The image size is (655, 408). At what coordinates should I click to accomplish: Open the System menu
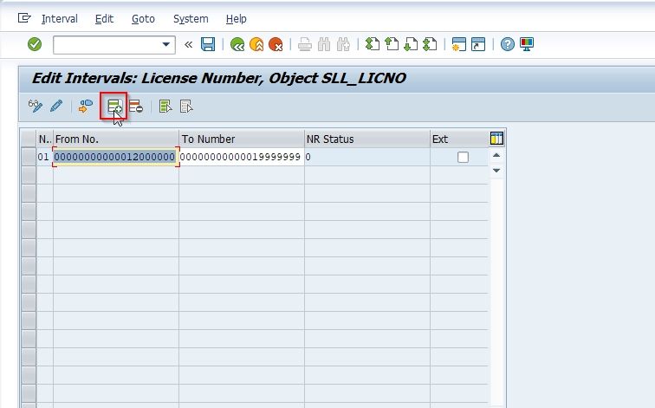[x=191, y=19]
